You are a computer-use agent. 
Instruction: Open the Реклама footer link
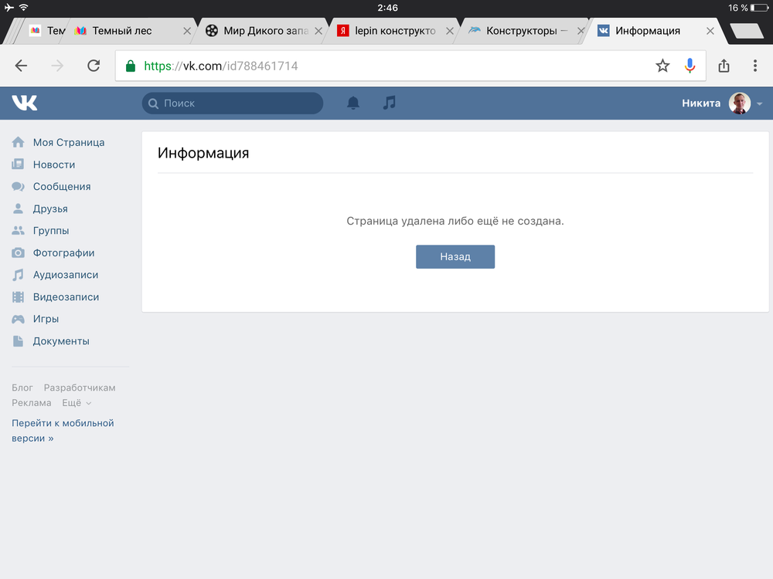click(x=32, y=403)
